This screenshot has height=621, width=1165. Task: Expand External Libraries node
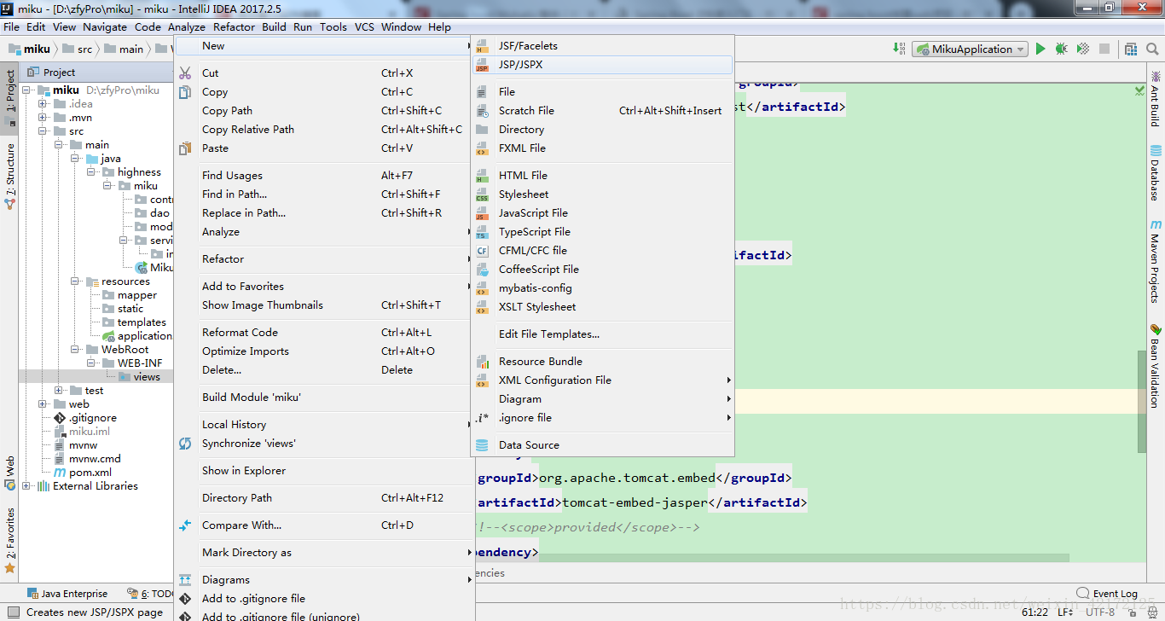pos(26,486)
